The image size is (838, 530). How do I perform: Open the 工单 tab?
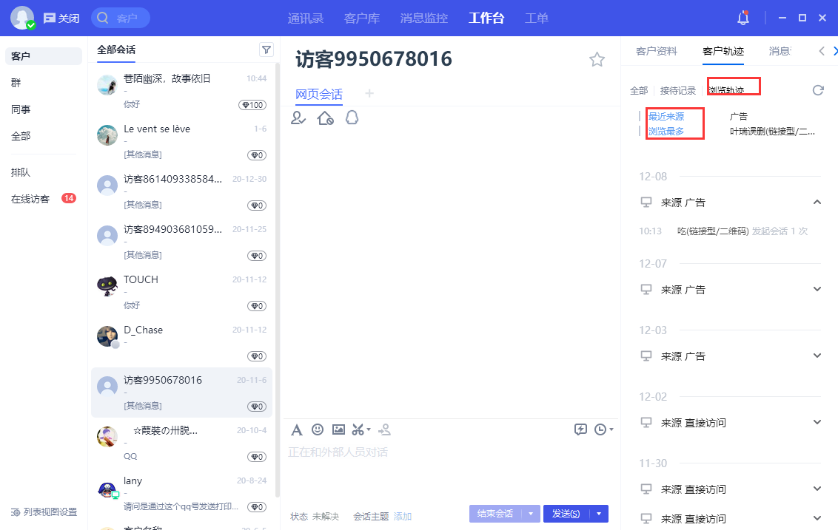coord(537,18)
